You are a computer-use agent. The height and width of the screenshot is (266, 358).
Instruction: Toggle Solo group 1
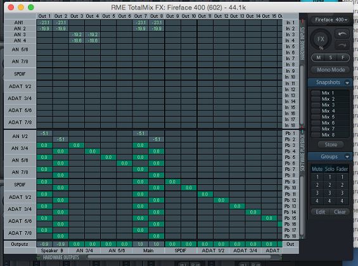coord(329,177)
